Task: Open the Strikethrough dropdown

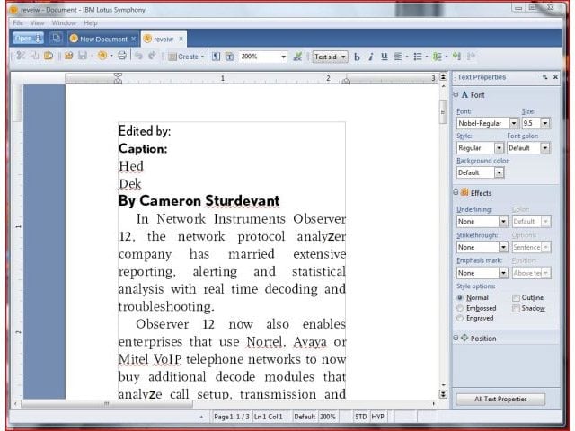Action: point(503,248)
